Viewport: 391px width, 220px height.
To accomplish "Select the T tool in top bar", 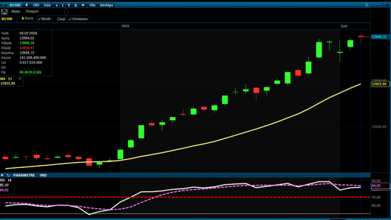I will coord(69,5).
